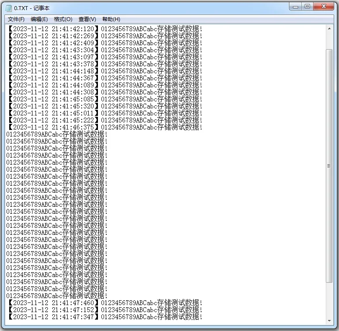Screen dimensions: 339x331
Task: Click the line with timestamp 21:41:45:085
Action: point(105,99)
